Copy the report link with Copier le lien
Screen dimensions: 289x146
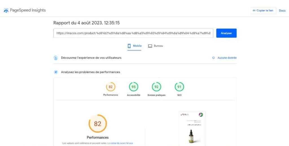click(x=263, y=10)
